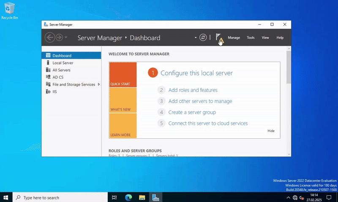The height and width of the screenshot is (202, 338).
Task: Click the scrollbar up arrow
Action: pos(289,48)
